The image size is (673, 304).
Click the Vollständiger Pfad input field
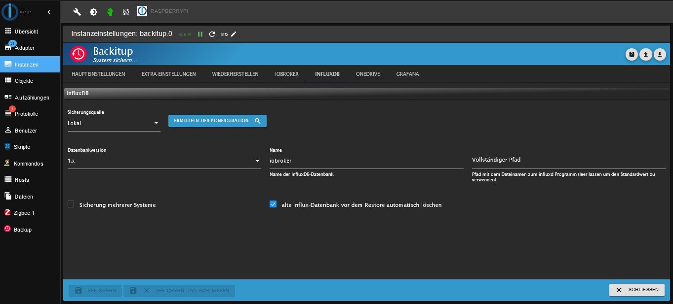pyautogui.click(x=568, y=160)
